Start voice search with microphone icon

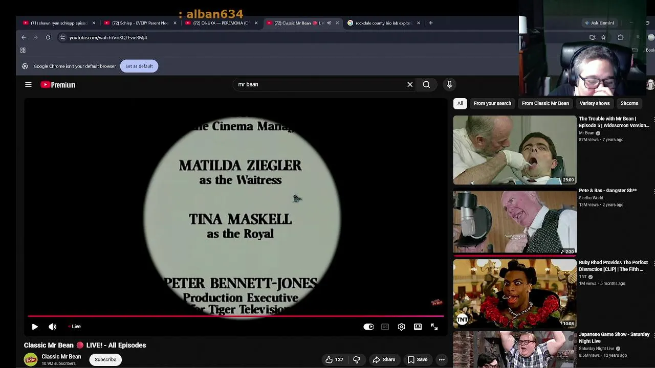pyautogui.click(x=449, y=84)
